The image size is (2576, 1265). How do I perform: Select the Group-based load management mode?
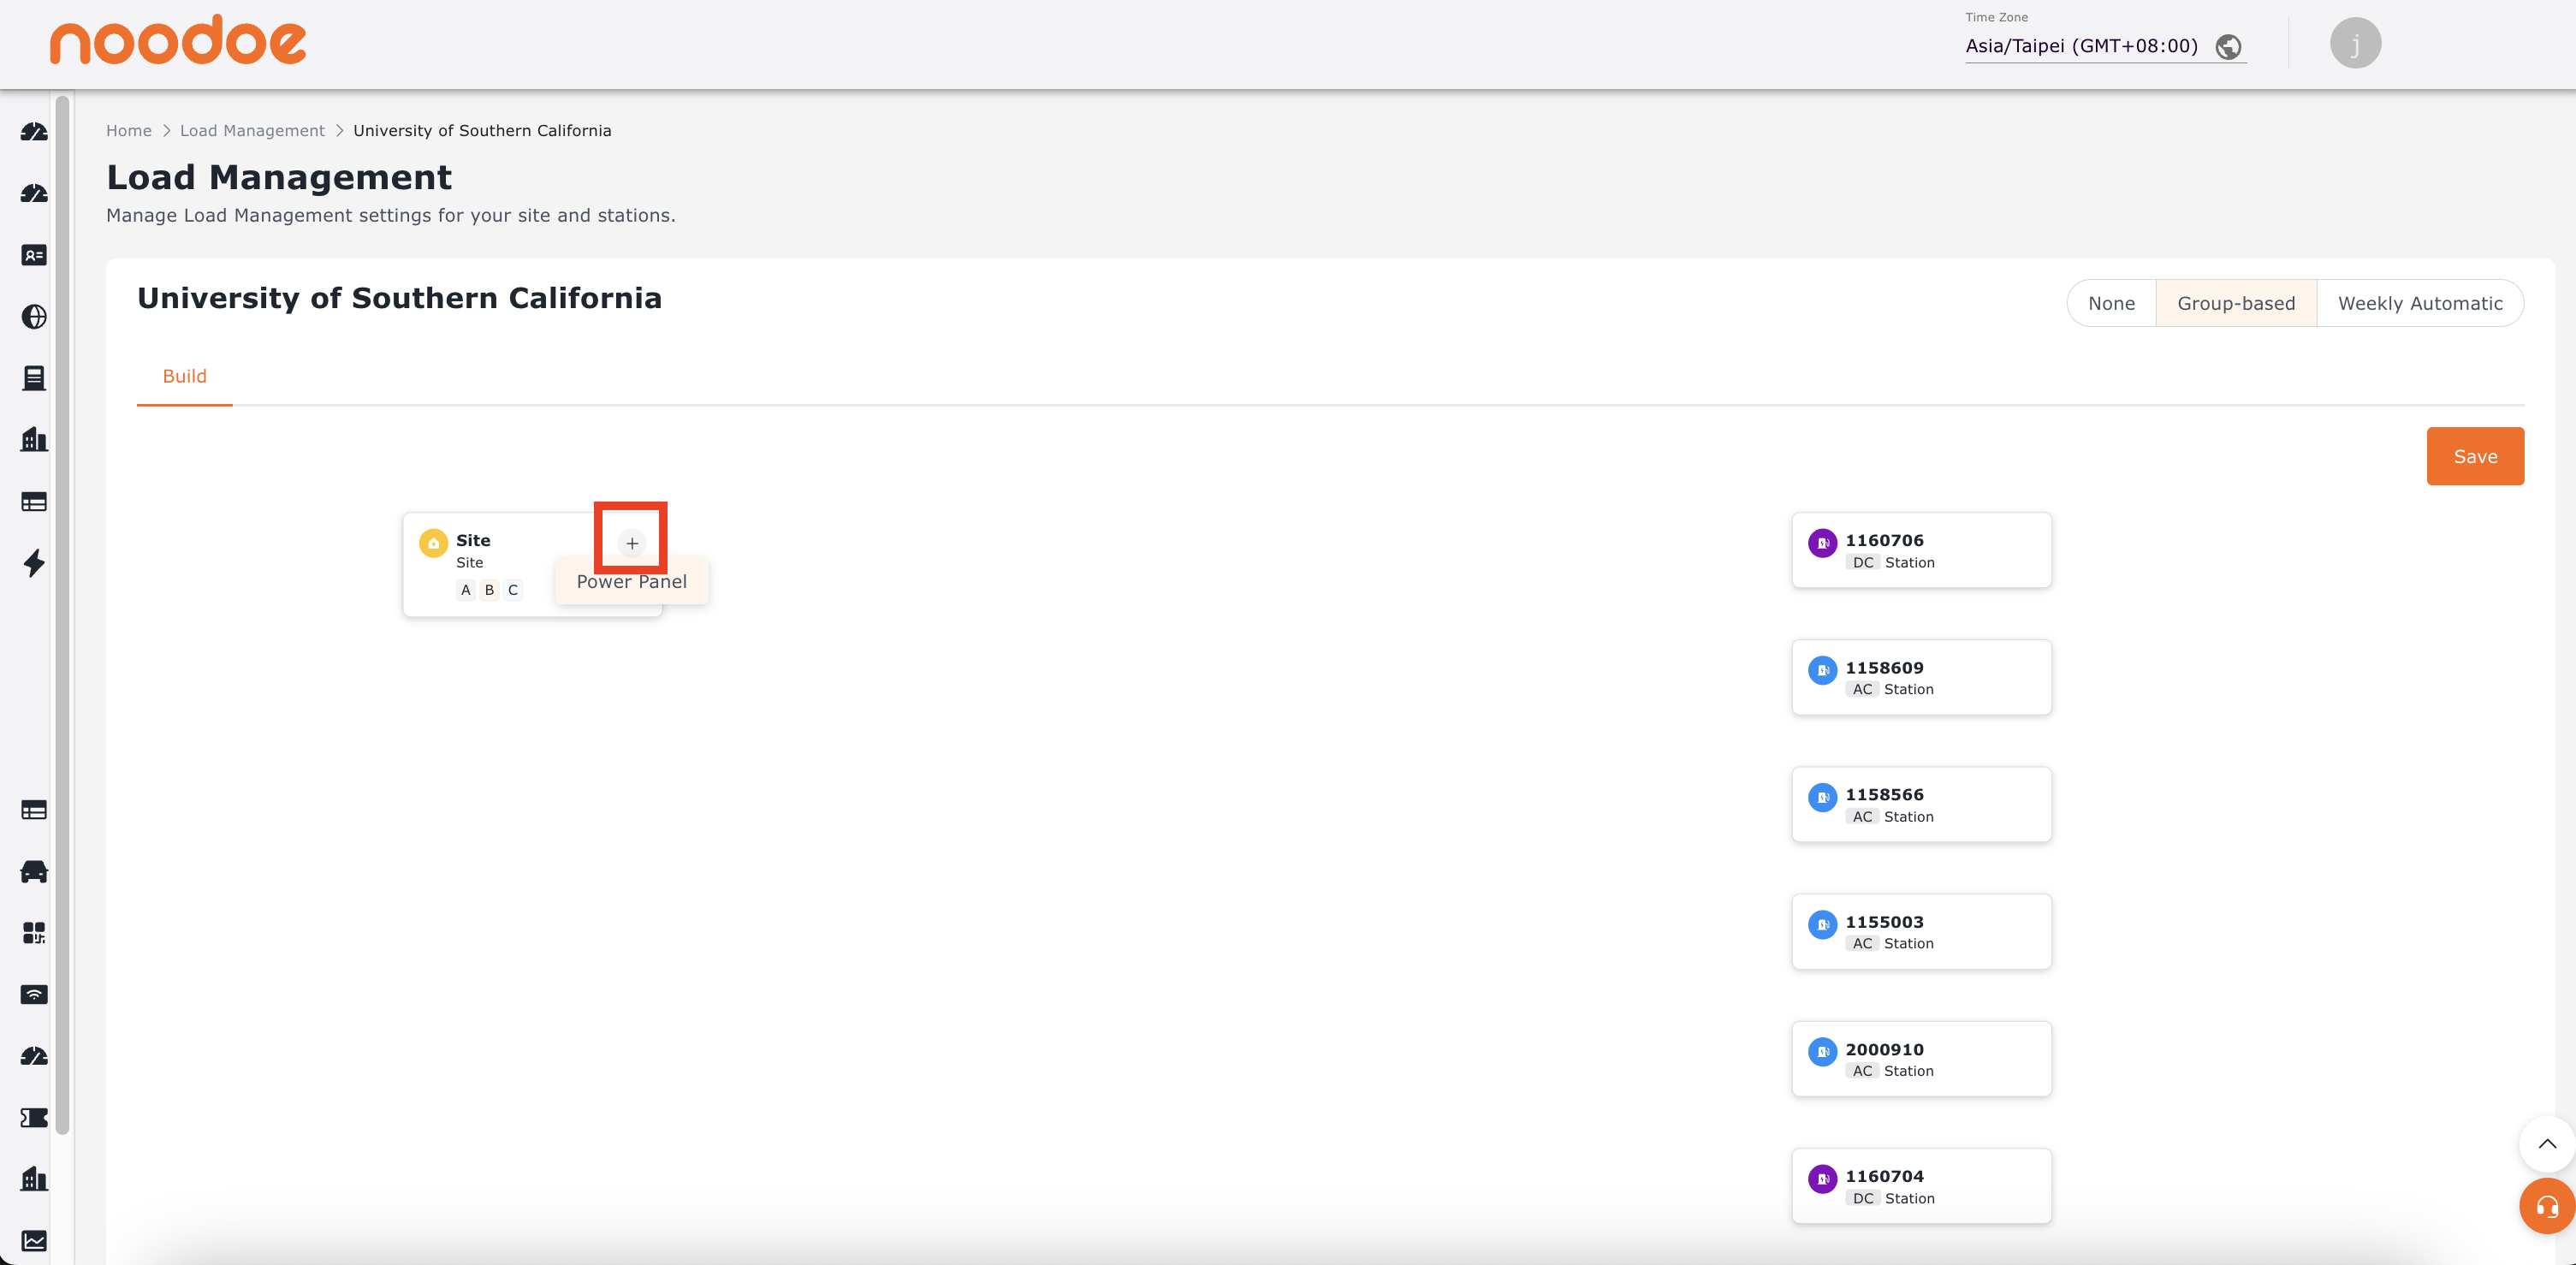click(2236, 303)
